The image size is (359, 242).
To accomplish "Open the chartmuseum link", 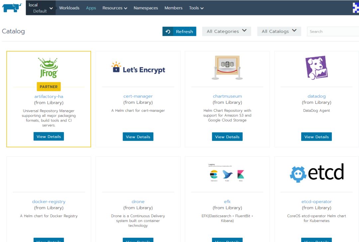I will point(227,96).
